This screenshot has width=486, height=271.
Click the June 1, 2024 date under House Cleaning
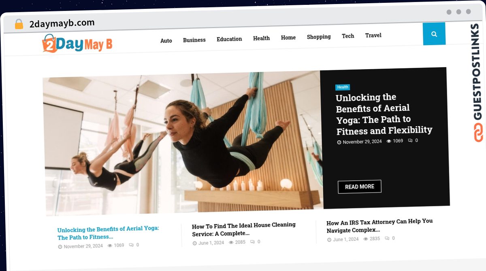(211, 243)
